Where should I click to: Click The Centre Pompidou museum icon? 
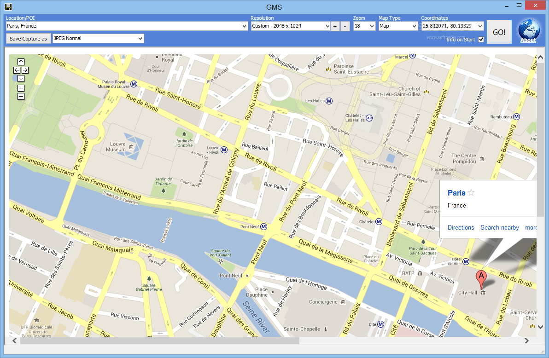click(482, 159)
